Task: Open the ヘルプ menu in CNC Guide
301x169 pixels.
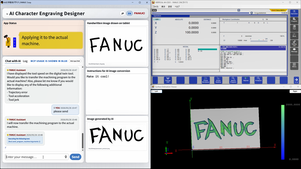Action: (x=177, y=7)
